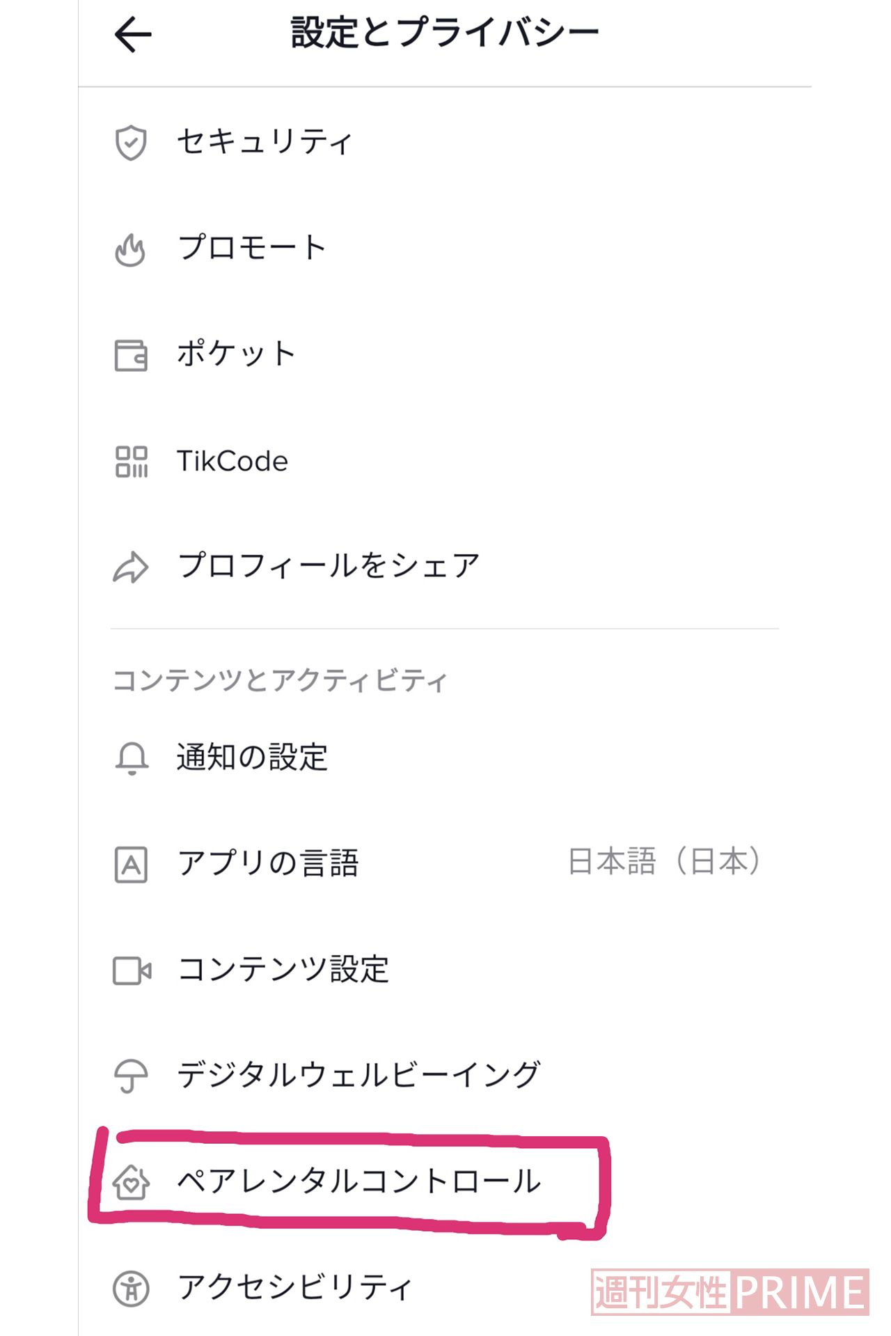
Task: Click the language 'A' icon beside アプリの言語
Action: coord(132,864)
